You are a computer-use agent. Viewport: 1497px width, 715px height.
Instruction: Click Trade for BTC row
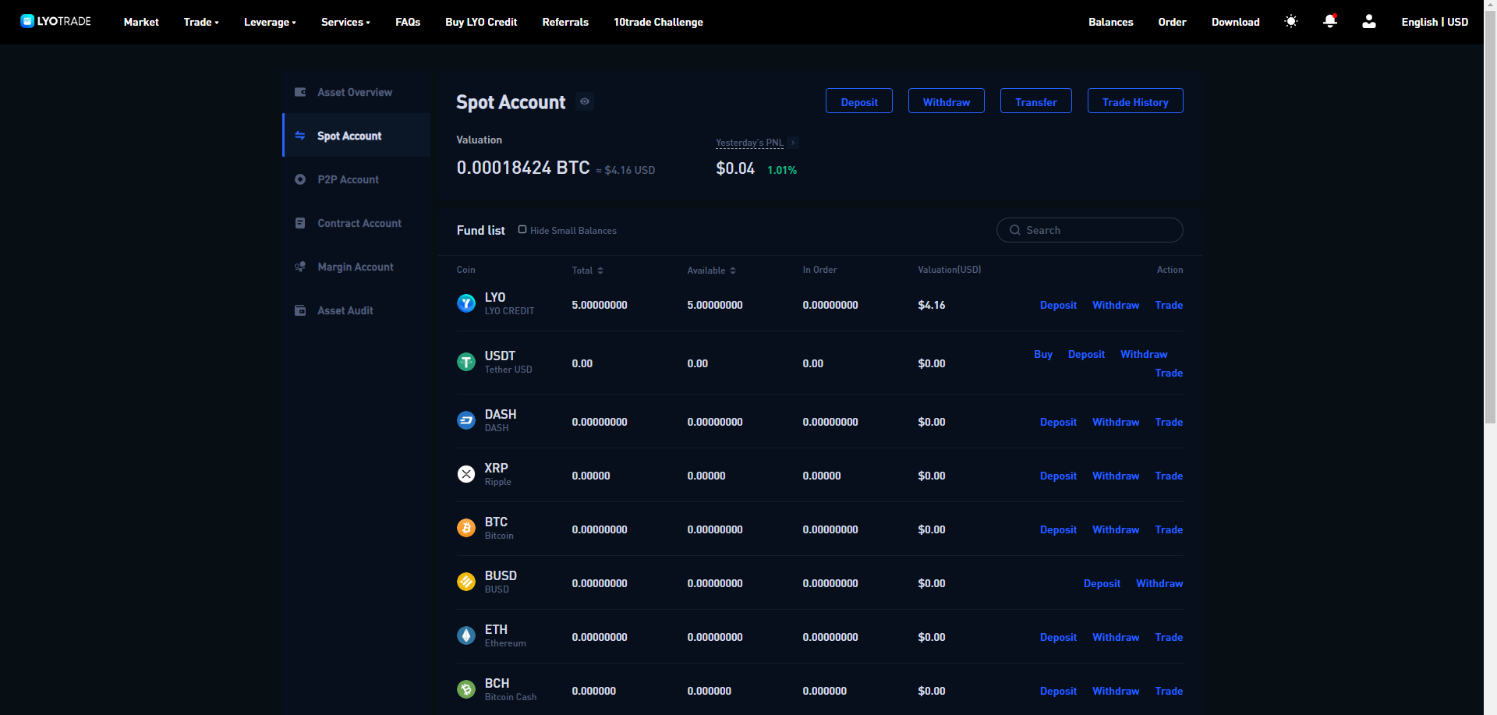tap(1169, 529)
